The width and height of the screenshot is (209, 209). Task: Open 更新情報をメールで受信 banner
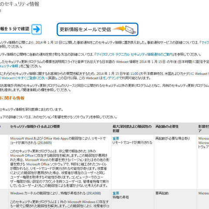coord(98,29)
